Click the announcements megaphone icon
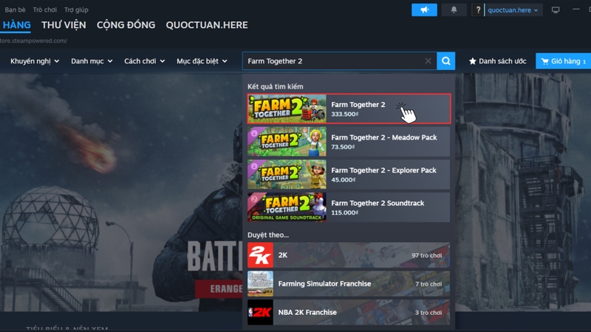The image size is (591, 332). tap(424, 10)
